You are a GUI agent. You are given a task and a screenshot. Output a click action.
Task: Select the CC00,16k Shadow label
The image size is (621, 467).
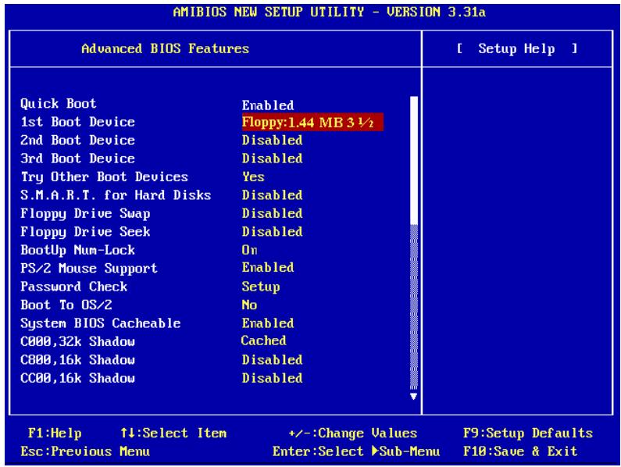(x=77, y=378)
